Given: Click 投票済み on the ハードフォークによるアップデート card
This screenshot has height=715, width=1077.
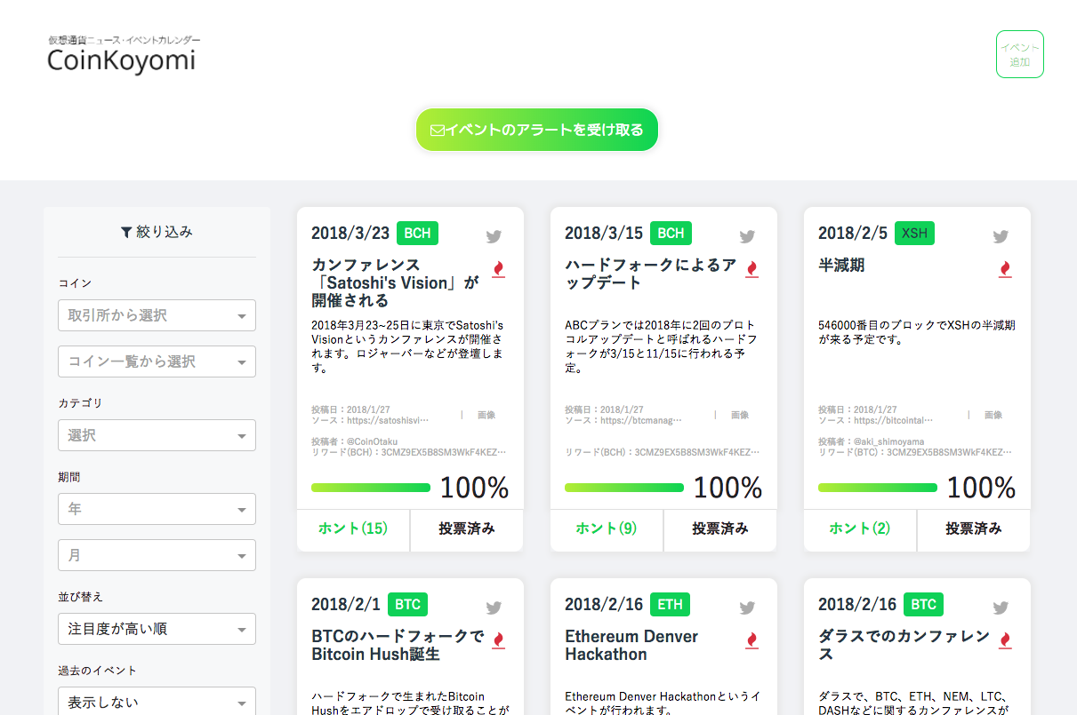Looking at the screenshot, I should coord(720,528).
